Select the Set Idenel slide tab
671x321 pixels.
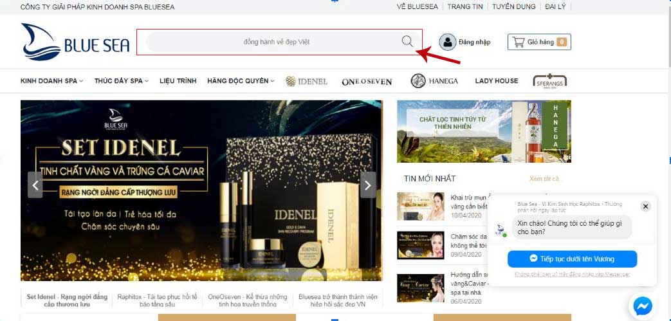(67, 300)
